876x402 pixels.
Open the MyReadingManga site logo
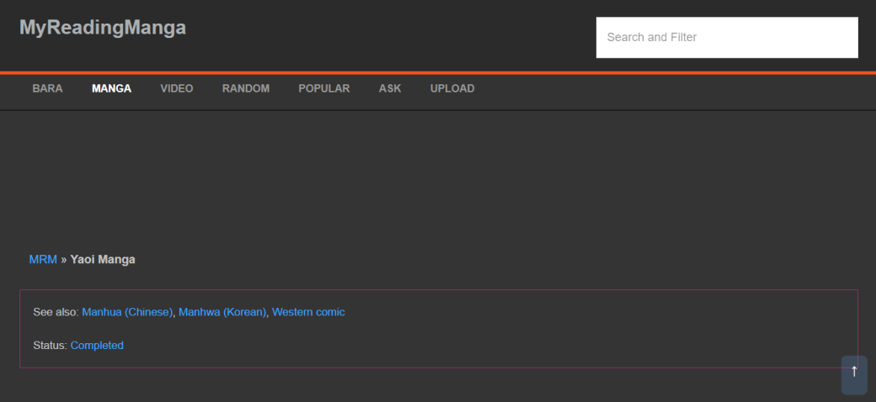click(x=103, y=28)
